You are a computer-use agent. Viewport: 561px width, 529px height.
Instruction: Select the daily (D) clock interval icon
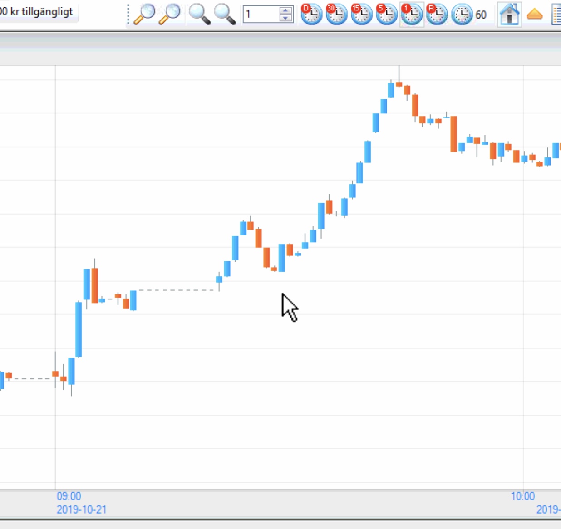pos(311,15)
